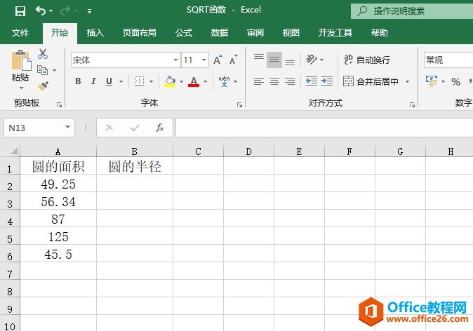Click the 粘贴 paste clipboard icon
The height and width of the screenshot is (331, 473).
click(21, 60)
